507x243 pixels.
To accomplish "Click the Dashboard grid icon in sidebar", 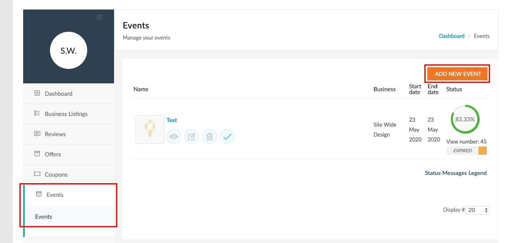I will coord(37,93).
